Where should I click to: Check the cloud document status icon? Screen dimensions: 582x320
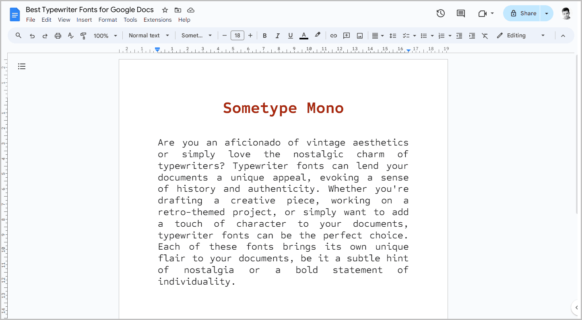[191, 10]
